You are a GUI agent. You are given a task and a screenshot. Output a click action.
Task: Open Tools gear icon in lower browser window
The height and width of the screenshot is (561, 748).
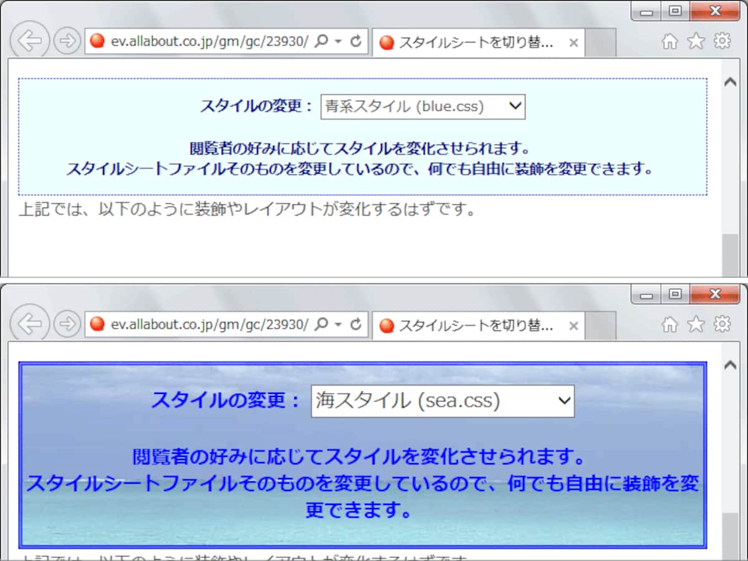pos(722,324)
